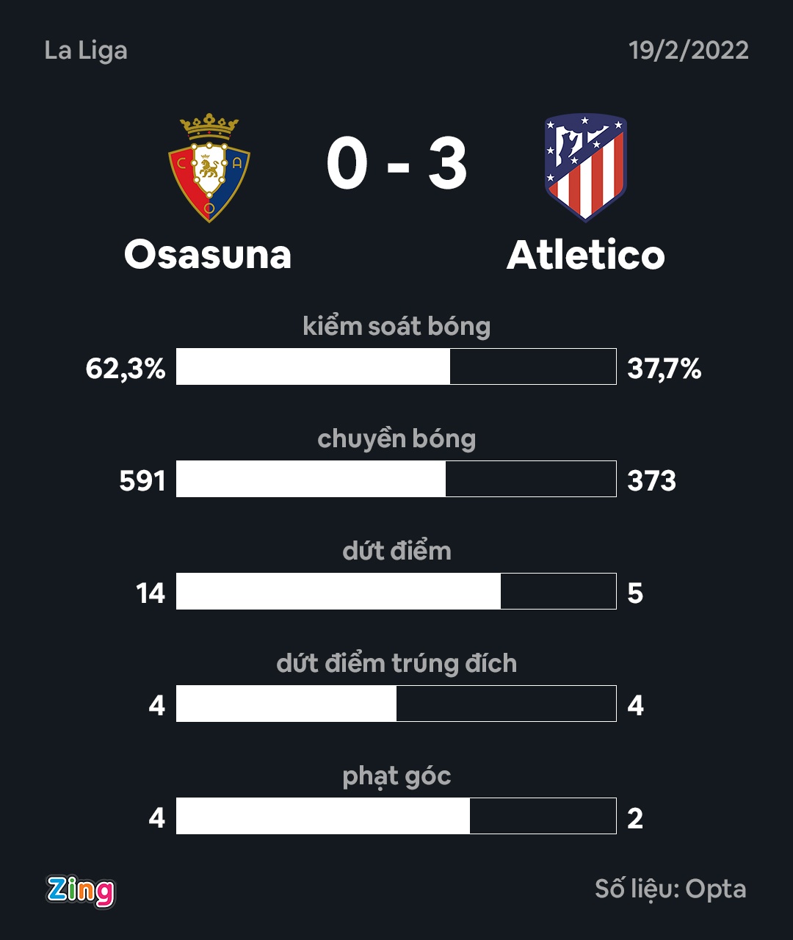The width and height of the screenshot is (793, 940).
Task: Click the dứt điểm shots bar
Action: point(396,591)
